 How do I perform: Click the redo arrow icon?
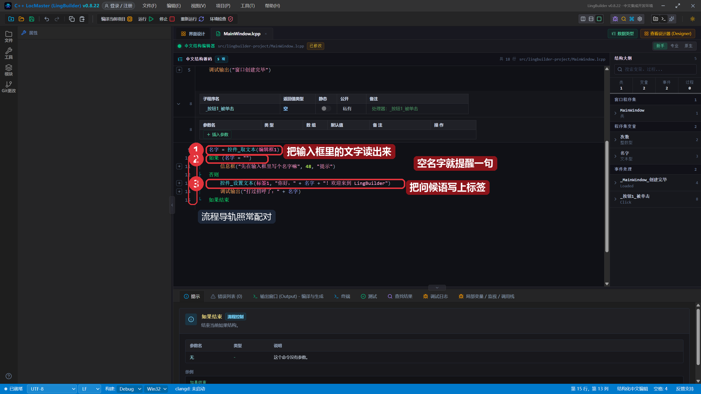point(57,19)
